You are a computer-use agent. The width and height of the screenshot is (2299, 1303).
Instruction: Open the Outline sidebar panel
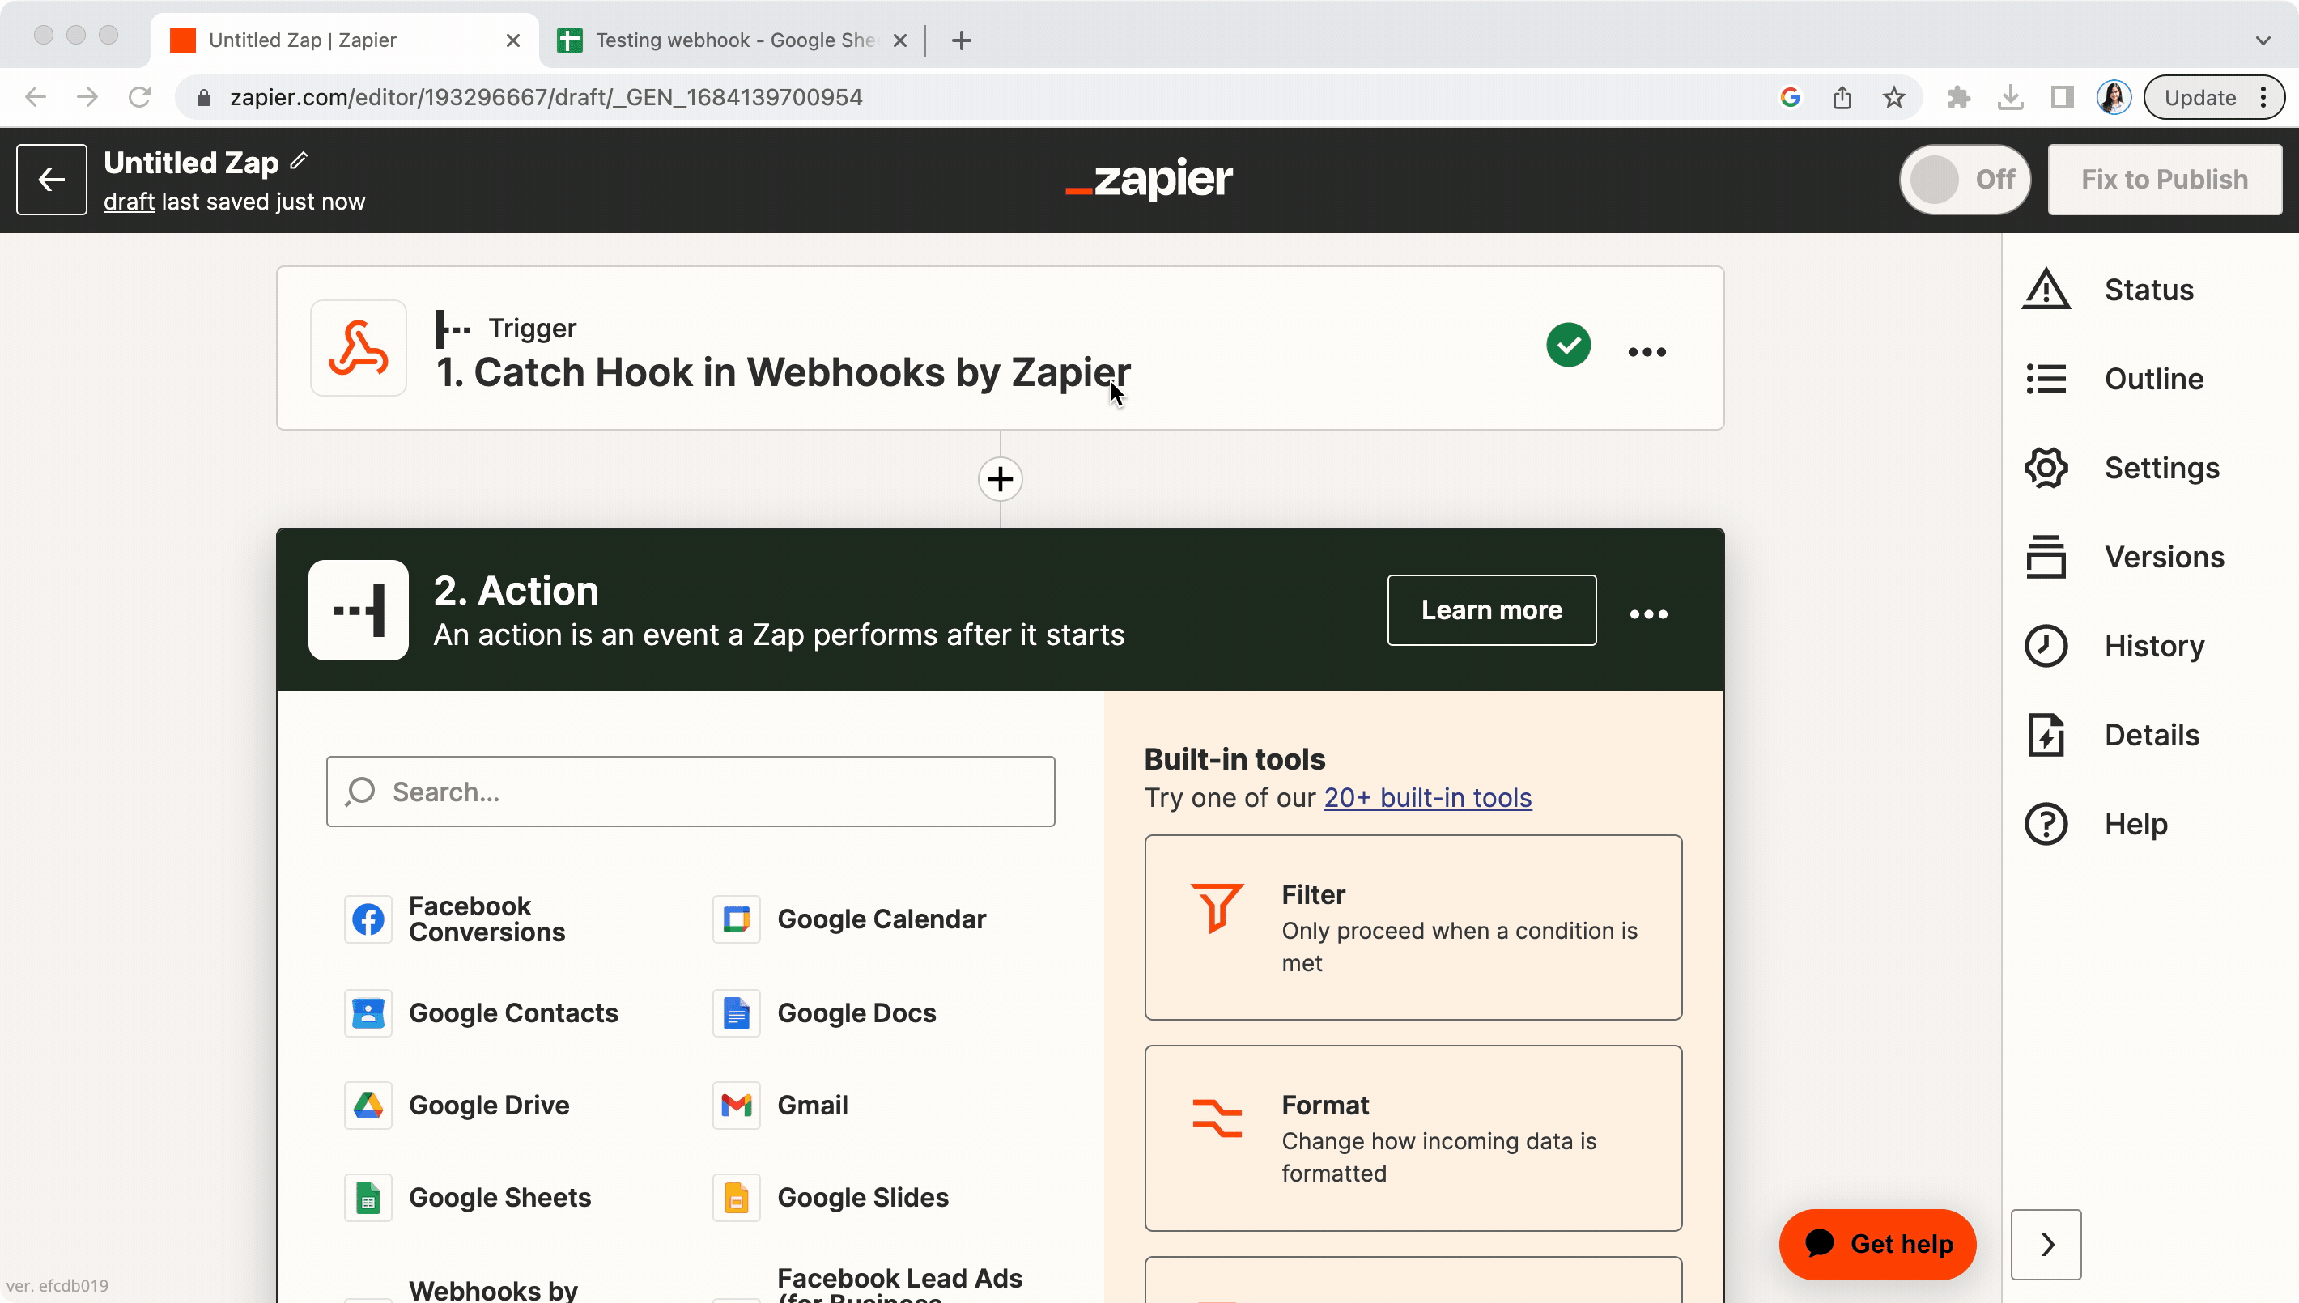tap(2153, 379)
